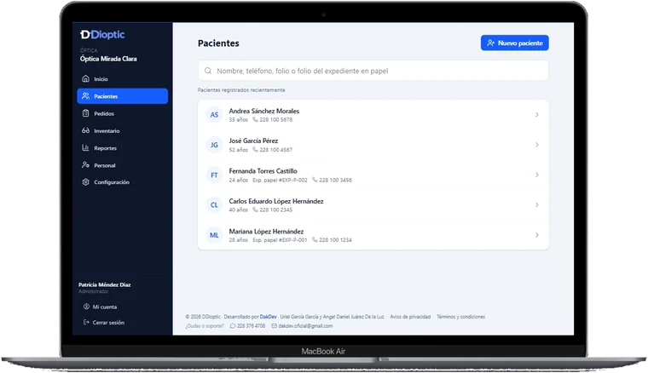The height and width of the screenshot is (373, 648).
Task: Click Exp. papel #EXP-P-001 text
Action: pos(280,240)
